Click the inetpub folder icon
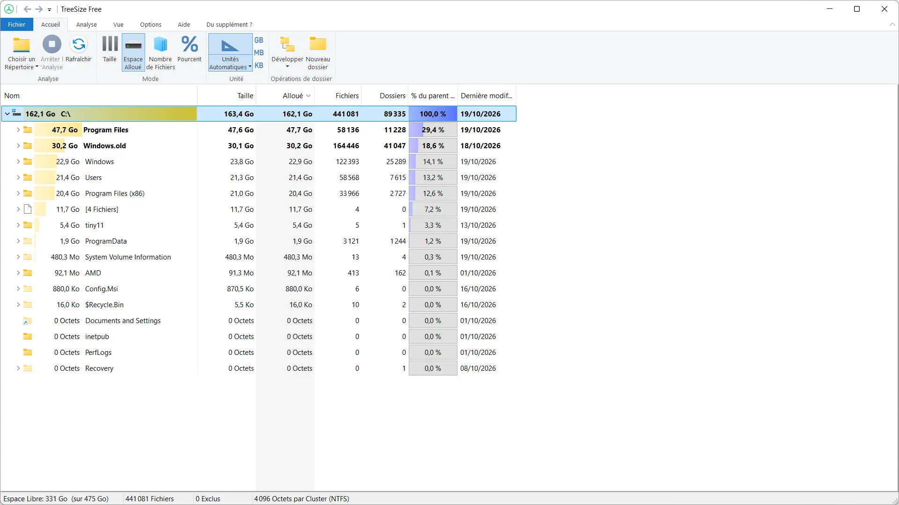The height and width of the screenshot is (505, 899). click(x=28, y=336)
